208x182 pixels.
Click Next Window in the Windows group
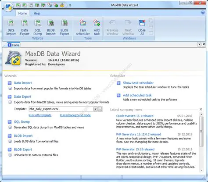(128, 28)
